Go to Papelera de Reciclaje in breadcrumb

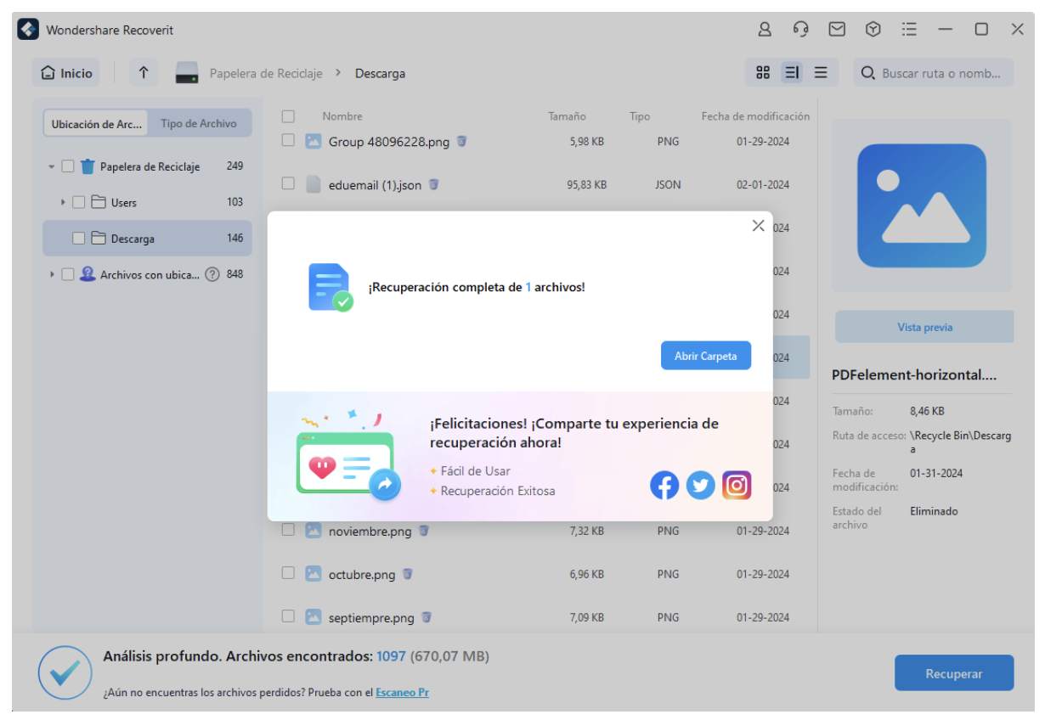[266, 74]
